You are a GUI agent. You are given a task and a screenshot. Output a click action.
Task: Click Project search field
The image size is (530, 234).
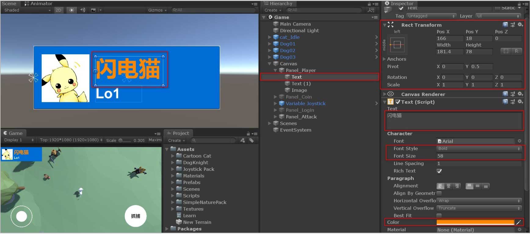coord(213,140)
